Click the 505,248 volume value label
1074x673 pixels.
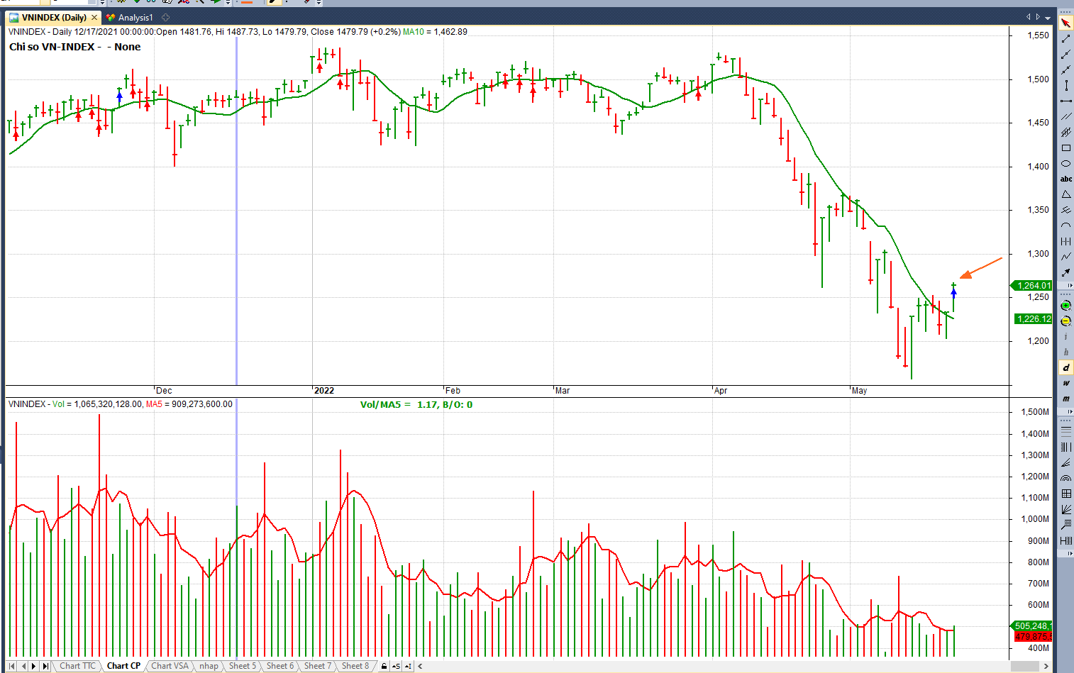1032,626
